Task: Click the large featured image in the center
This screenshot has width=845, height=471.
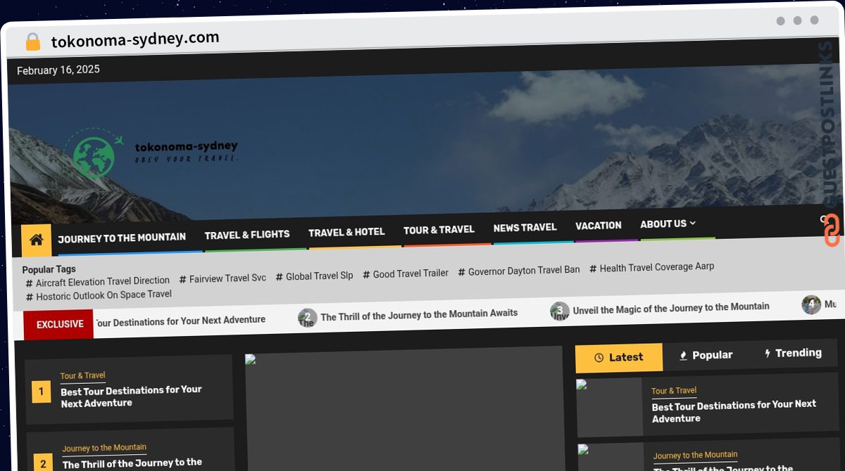Action: tap(404, 409)
